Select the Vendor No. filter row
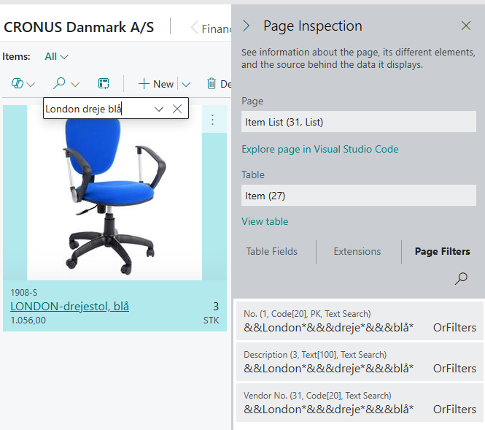Viewport: 485px width, 430px height. pyautogui.click(x=360, y=403)
